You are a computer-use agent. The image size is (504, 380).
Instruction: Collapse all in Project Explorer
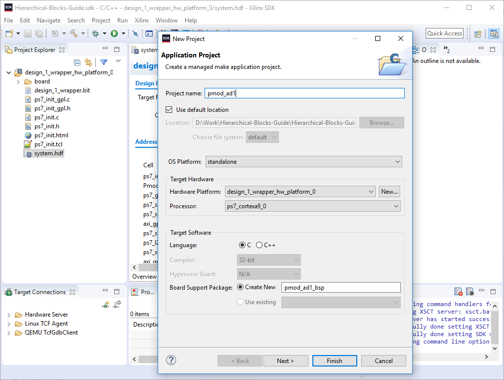click(77, 62)
